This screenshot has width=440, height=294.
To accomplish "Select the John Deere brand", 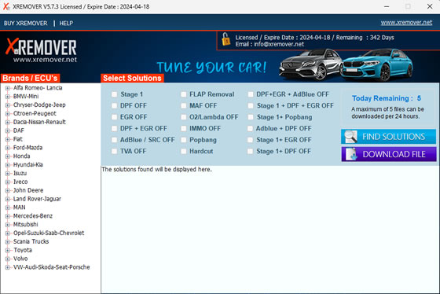I will click(28, 190).
